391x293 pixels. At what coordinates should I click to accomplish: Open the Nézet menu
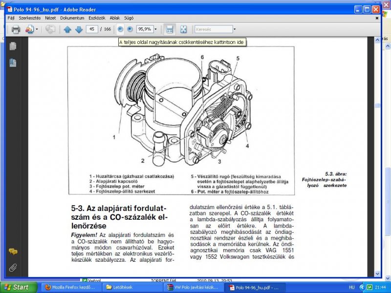50,18
